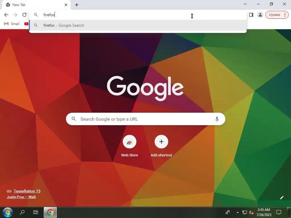The width and height of the screenshot is (291, 218).
Task: Open a new tab with the plus button
Action: [x=77, y=5]
